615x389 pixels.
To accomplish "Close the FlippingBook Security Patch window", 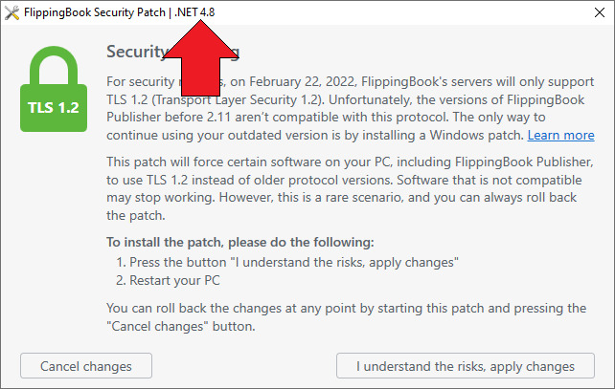I will (x=600, y=12).
